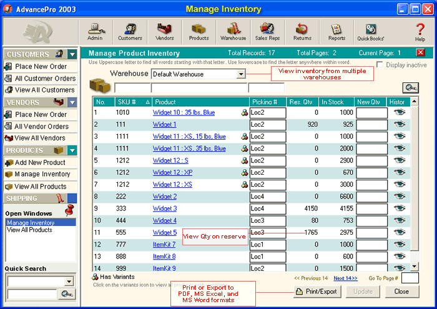The height and width of the screenshot is (309, 437).
Task: Open the Quick Search dropdown list
Action: (x=69, y=282)
